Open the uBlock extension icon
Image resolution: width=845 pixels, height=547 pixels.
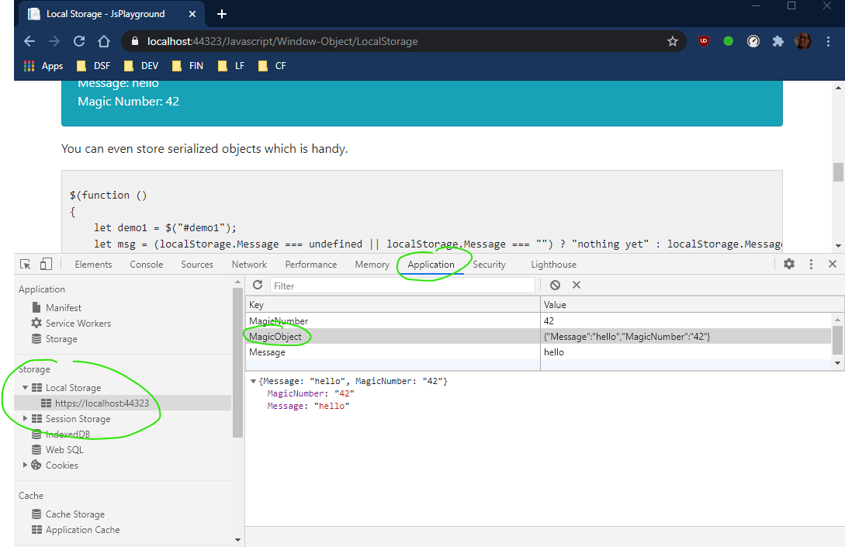point(703,42)
